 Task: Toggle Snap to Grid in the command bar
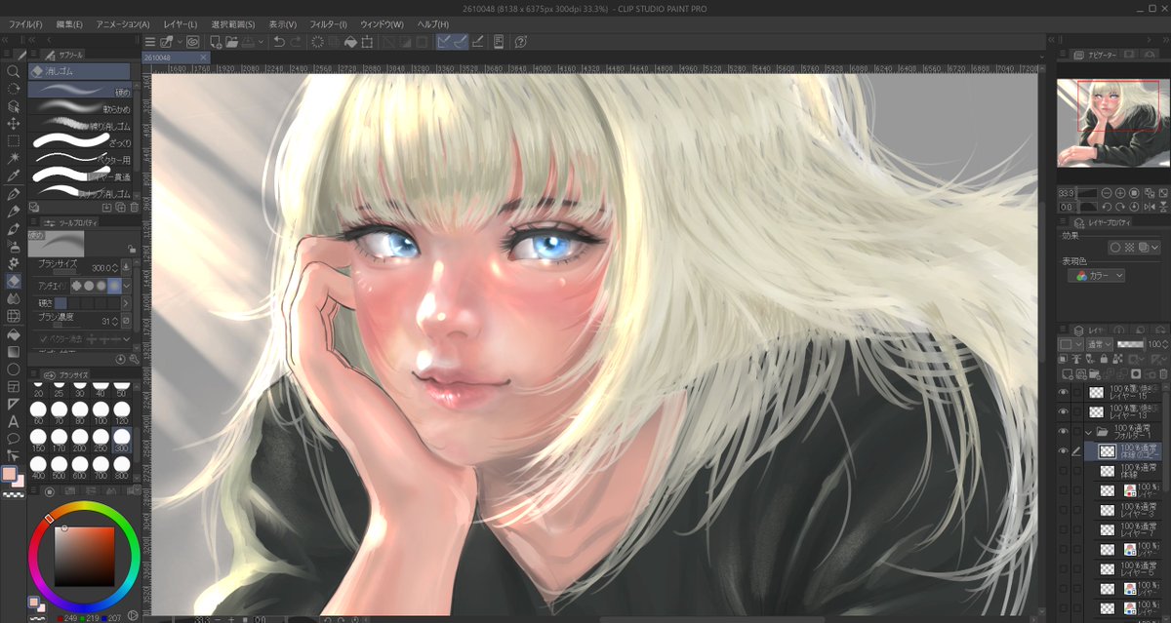tap(477, 42)
